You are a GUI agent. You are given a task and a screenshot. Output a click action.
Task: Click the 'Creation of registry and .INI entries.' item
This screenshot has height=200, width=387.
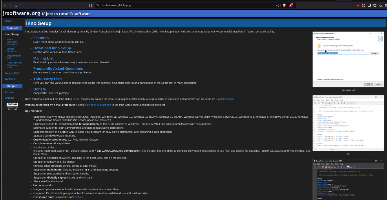pos(54,162)
